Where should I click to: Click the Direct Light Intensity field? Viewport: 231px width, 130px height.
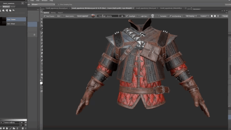click(x=108, y=16)
